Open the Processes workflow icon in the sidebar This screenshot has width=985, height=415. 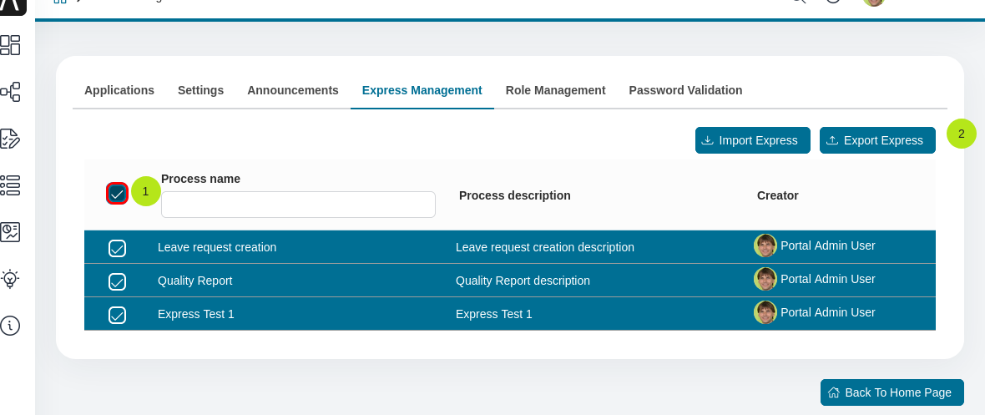(x=10, y=92)
